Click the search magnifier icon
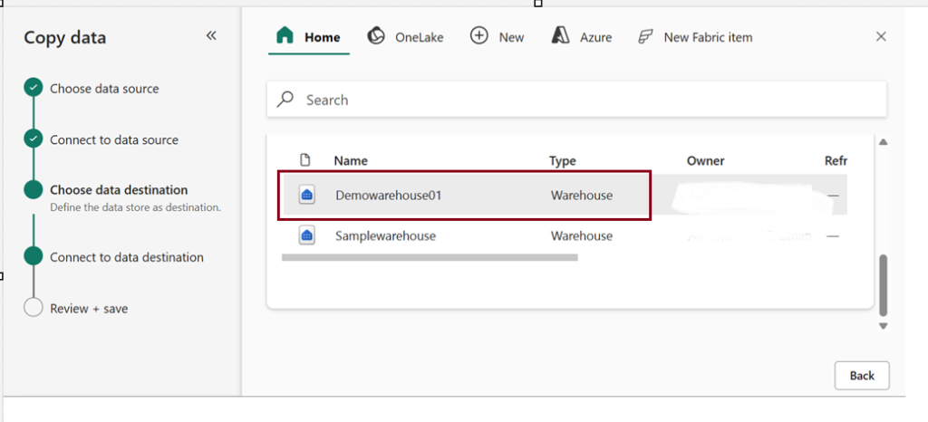Image resolution: width=928 pixels, height=422 pixels. (285, 100)
